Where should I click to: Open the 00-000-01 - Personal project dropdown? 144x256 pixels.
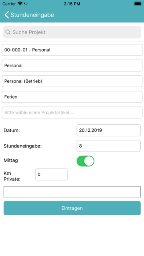pos(72,50)
